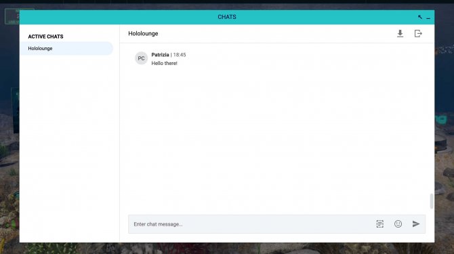Click the ACTIVE CHATS heading

coord(45,37)
